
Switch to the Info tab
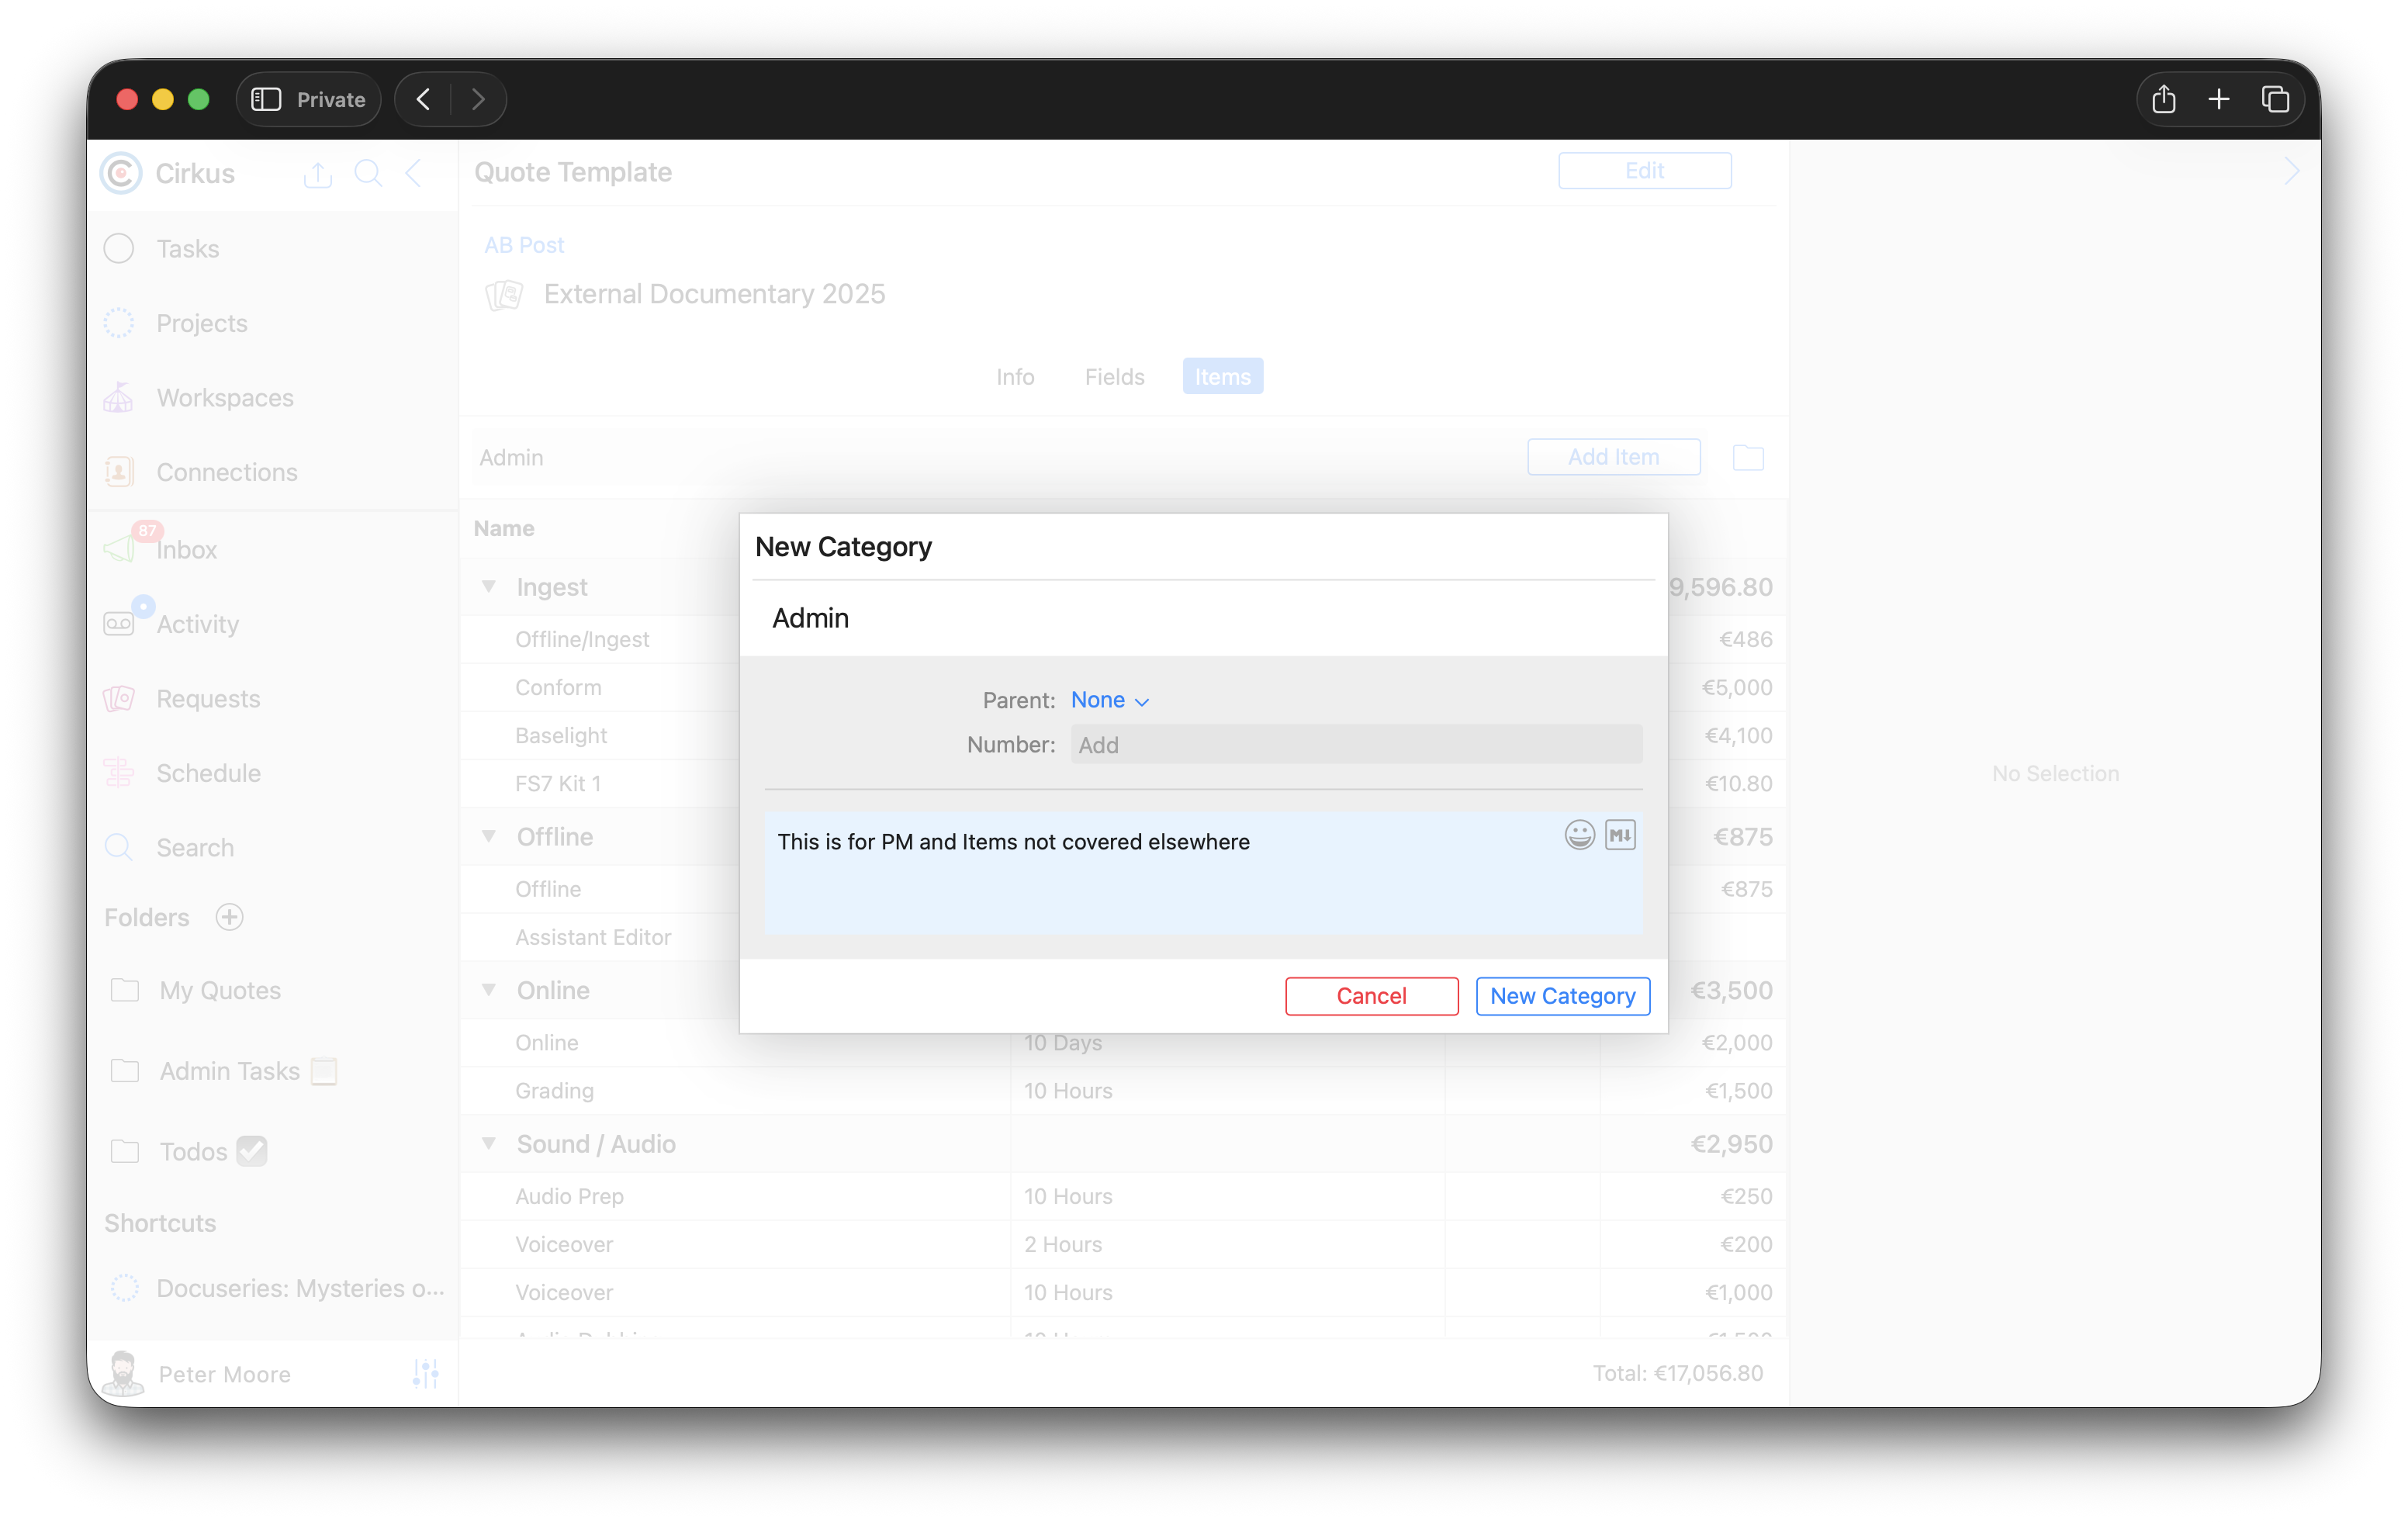(1014, 377)
